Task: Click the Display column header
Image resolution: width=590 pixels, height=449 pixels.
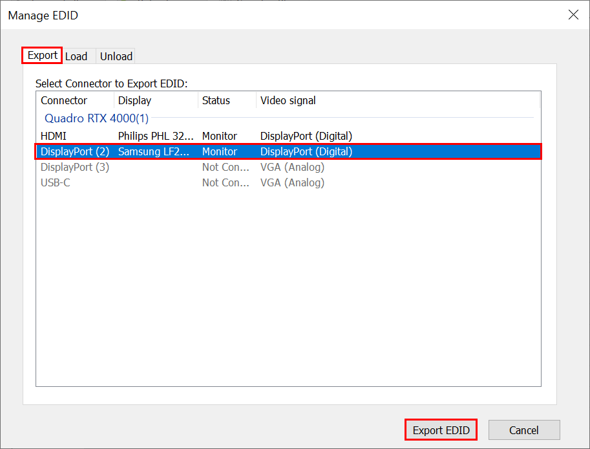Action: pos(134,100)
